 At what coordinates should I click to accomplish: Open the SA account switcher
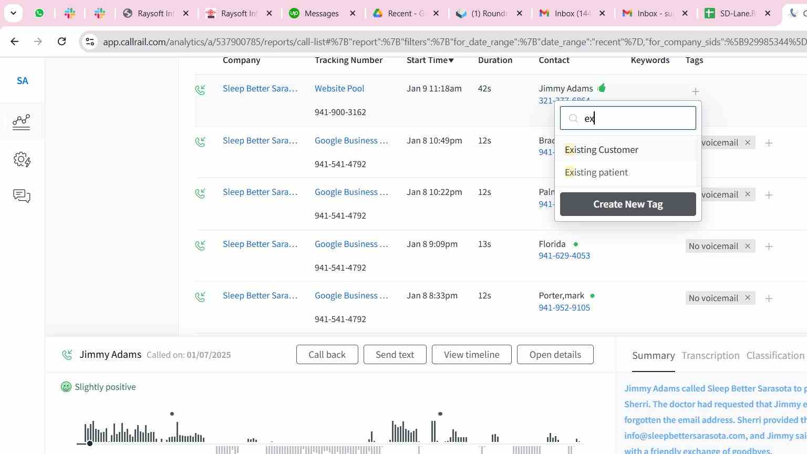[22, 81]
